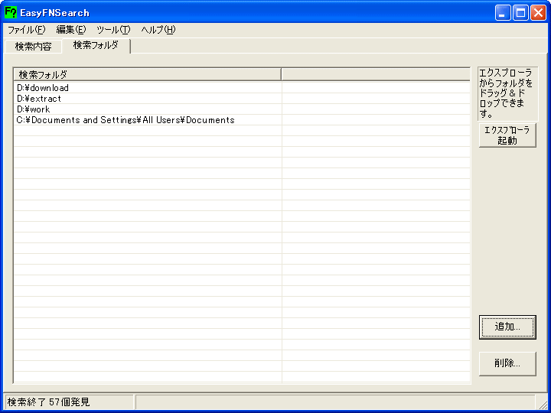
Task: Open the ツール(T) menu
Action: click(113, 30)
